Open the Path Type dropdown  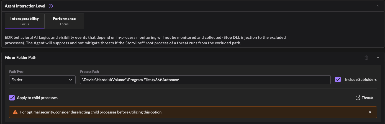[42, 80]
